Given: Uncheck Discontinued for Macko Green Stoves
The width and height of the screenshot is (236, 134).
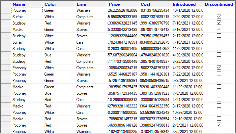Looking at the screenshot, I should (x=219, y=29).
